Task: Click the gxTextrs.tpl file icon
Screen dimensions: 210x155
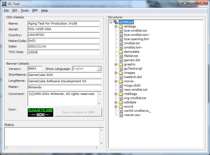Action: point(121,69)
